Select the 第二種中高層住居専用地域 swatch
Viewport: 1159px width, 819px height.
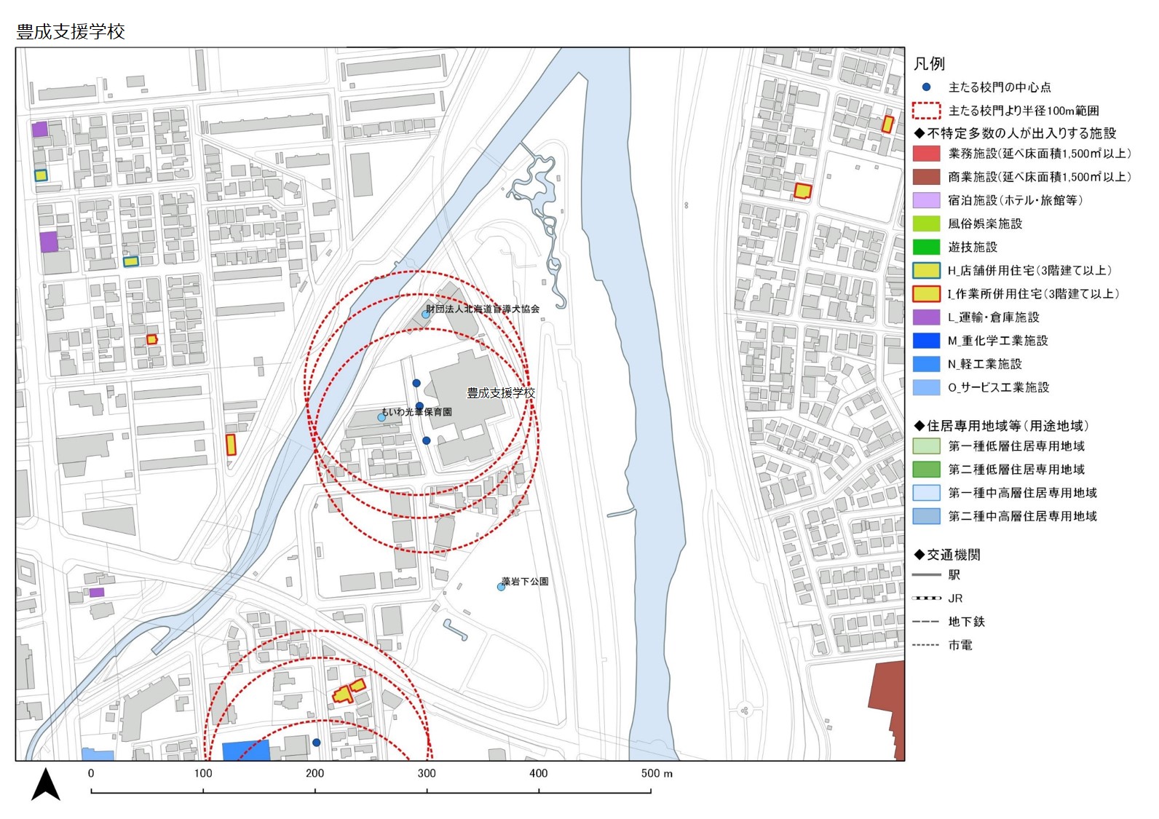point(926,515)
